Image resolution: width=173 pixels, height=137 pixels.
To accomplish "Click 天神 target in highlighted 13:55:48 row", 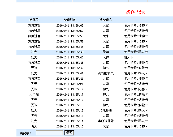I will [106, 52].
